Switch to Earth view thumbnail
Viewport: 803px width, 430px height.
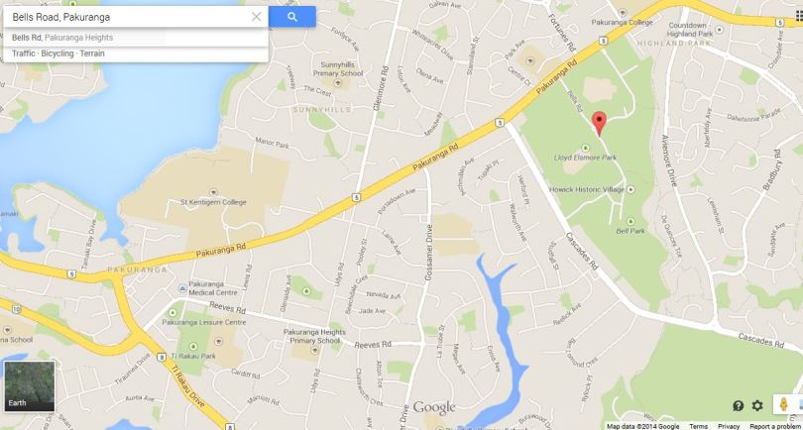[29, 386]
